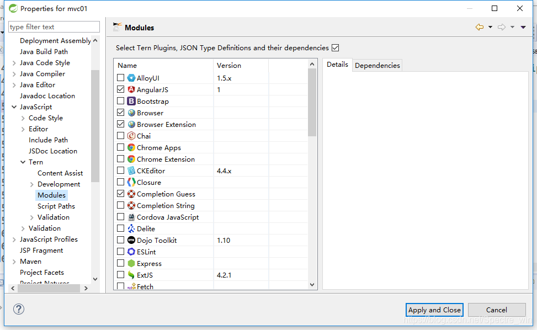Uncheck the Browser module checkbox

120,112
